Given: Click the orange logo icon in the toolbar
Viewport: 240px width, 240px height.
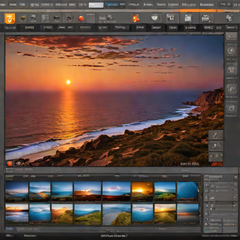Looking at the screenshot, I should pos(10,18).
